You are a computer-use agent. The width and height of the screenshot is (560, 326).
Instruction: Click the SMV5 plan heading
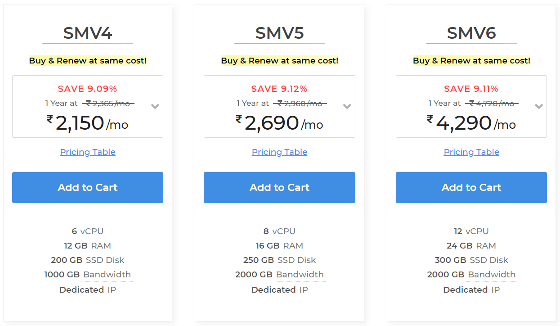[x=279, y=33]
